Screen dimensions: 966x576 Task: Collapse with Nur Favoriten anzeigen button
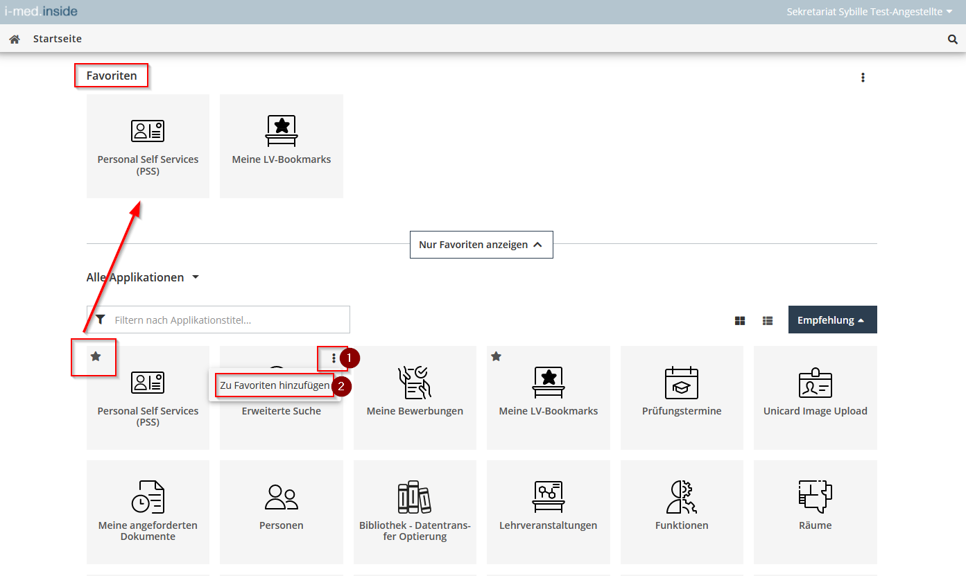click(481, 245)
